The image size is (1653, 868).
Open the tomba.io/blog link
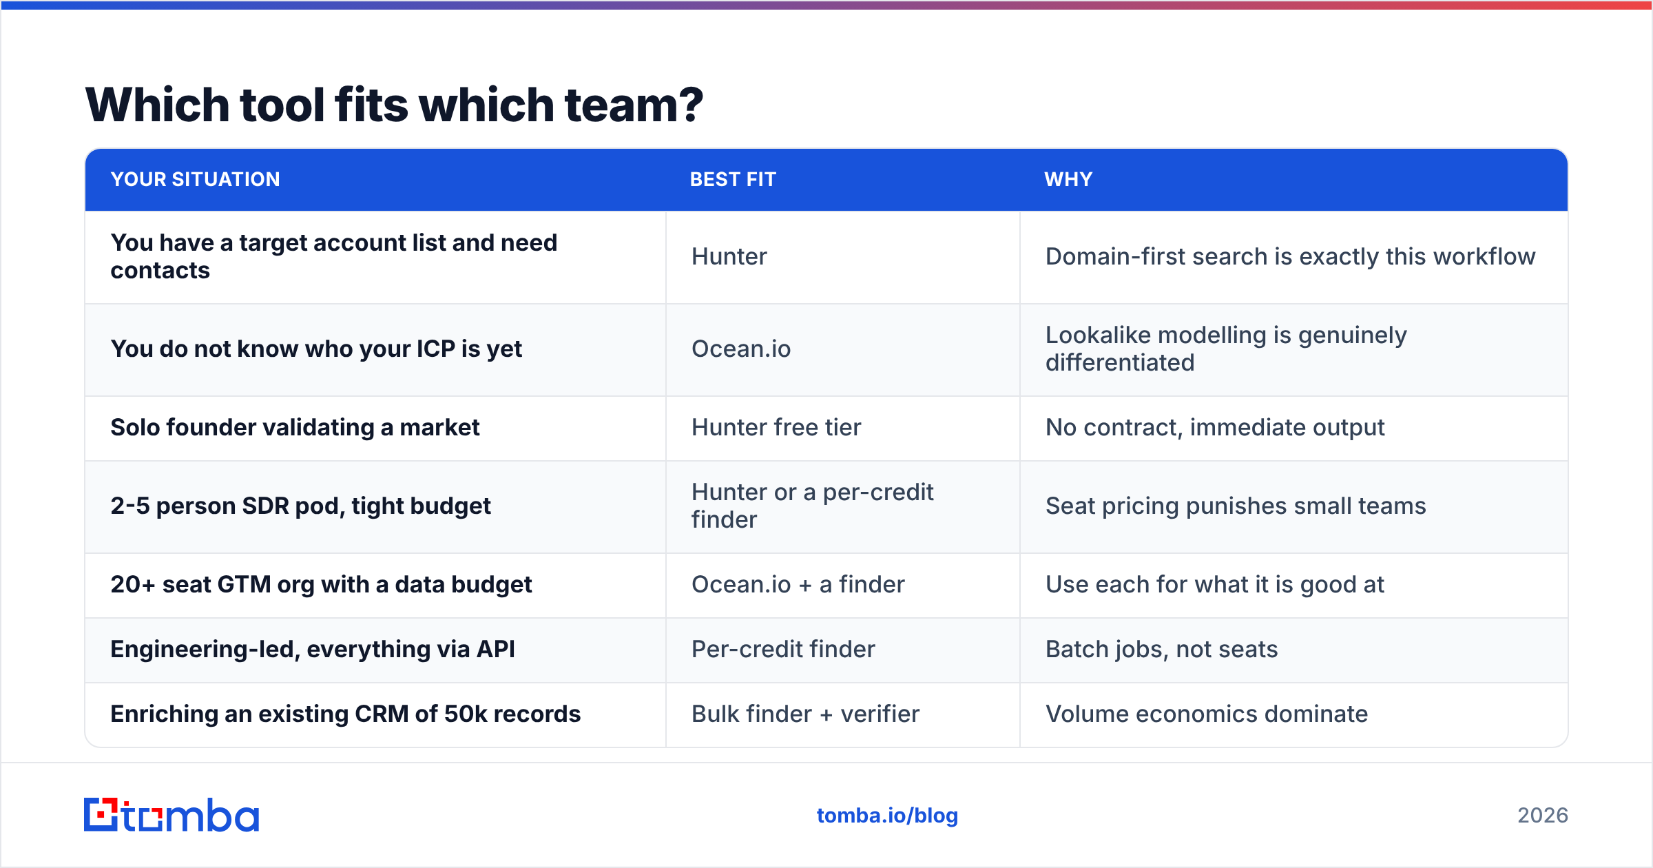(x=887, y=816)
